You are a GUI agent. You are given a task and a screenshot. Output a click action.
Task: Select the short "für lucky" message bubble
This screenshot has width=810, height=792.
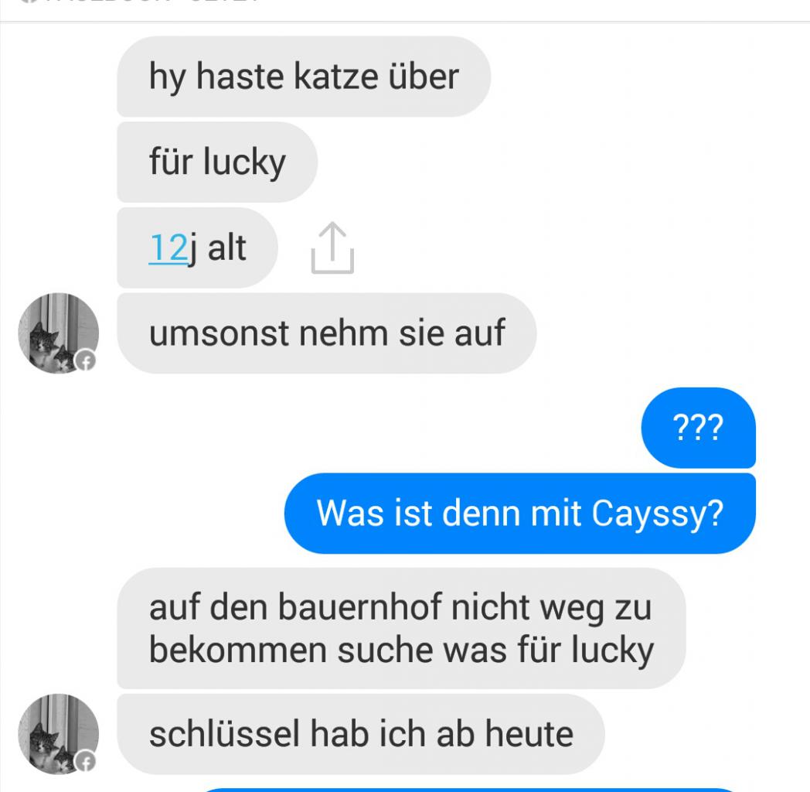(x=217, y=162)
